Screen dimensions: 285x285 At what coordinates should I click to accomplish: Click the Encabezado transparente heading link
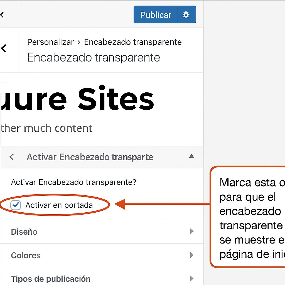(x=93, y=58)
